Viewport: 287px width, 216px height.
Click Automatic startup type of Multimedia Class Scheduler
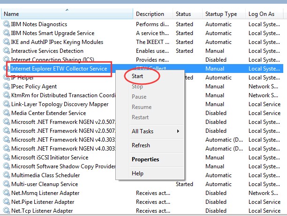[219, 175]
